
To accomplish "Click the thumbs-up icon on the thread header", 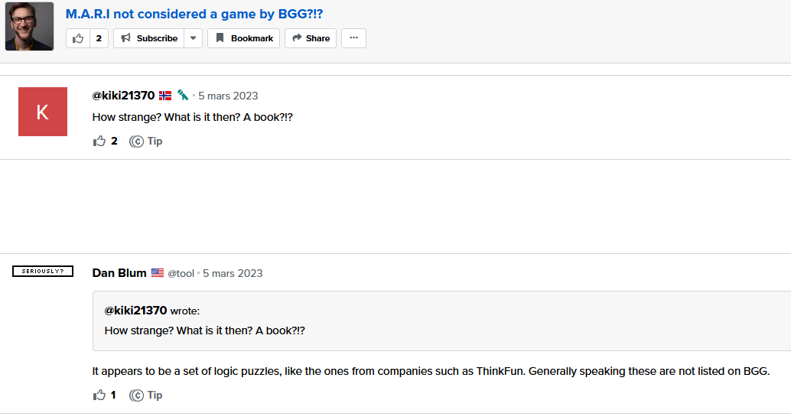I will [x=78, y=38].
